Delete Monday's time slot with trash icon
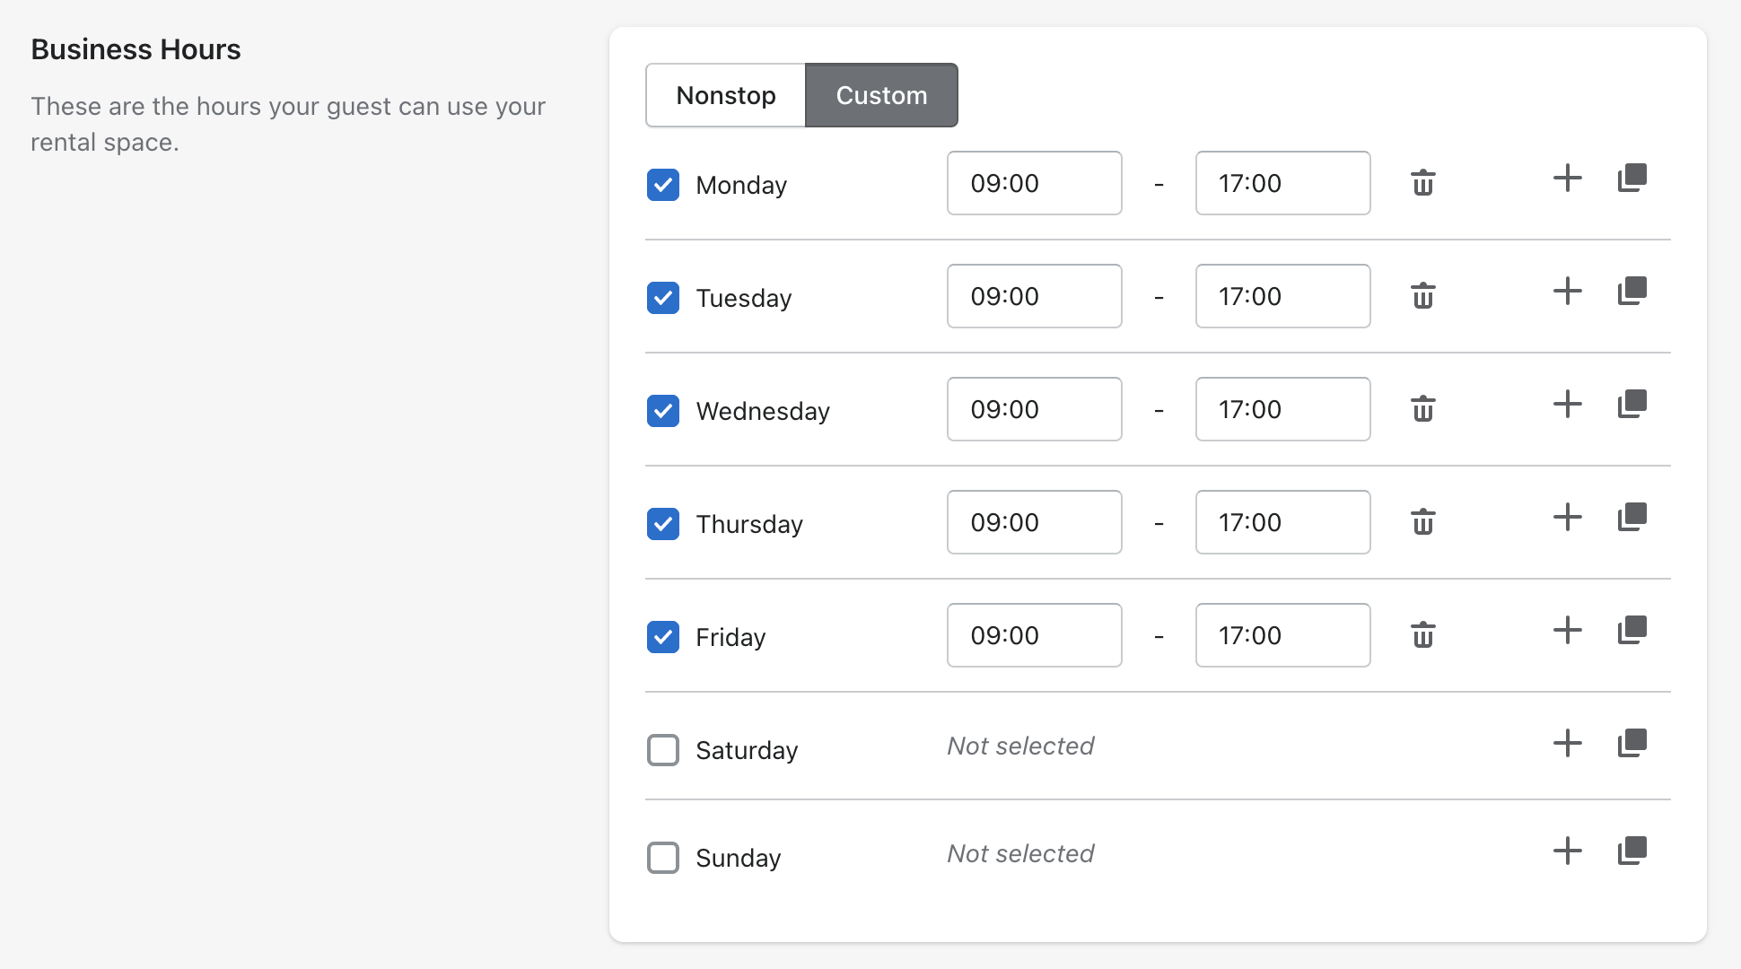The height and width of the screenshot is (969, 1741). pyautogui.click(x=1422, y=183)
